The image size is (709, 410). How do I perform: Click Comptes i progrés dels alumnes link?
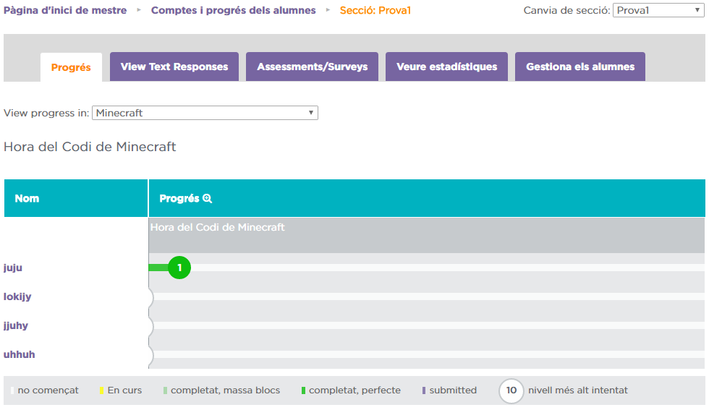pyautogui.click(x=233, y=10)
